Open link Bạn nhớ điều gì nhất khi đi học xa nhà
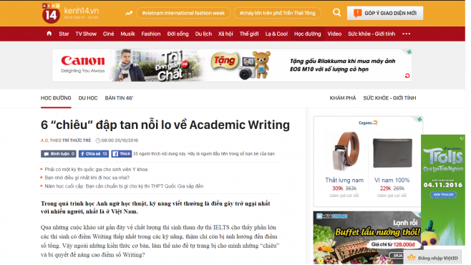 87,178
